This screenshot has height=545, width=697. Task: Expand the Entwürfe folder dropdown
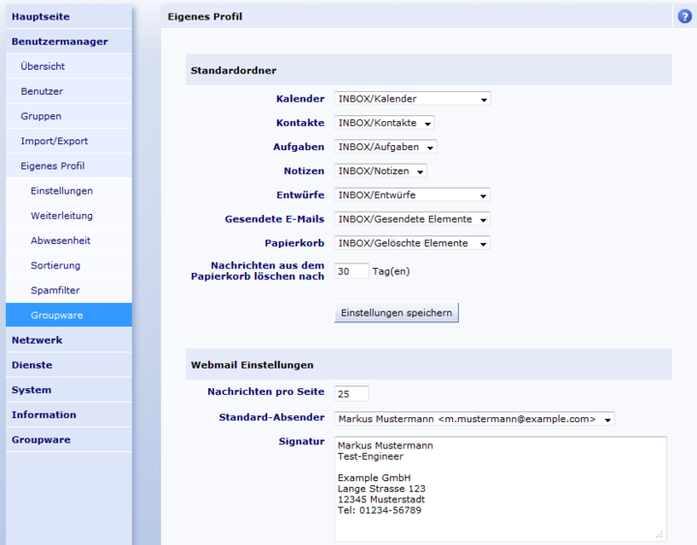(x=412, y=195)
